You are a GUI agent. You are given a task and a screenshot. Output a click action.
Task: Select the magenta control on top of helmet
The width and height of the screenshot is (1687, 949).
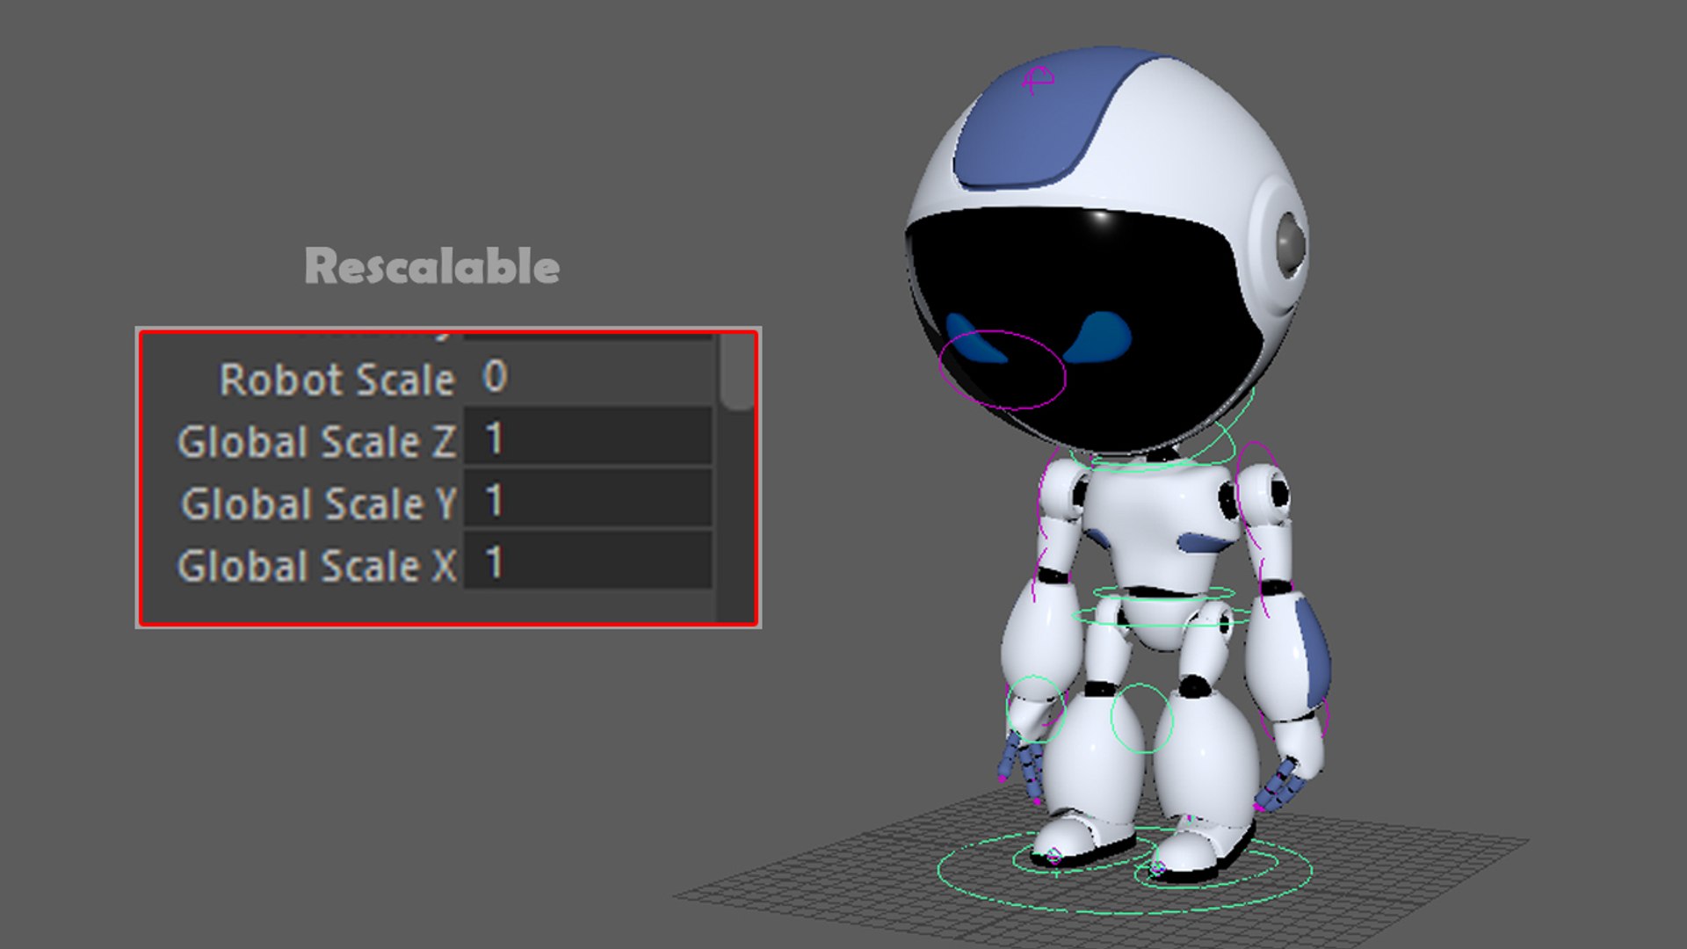click(x=1038, y=80)
